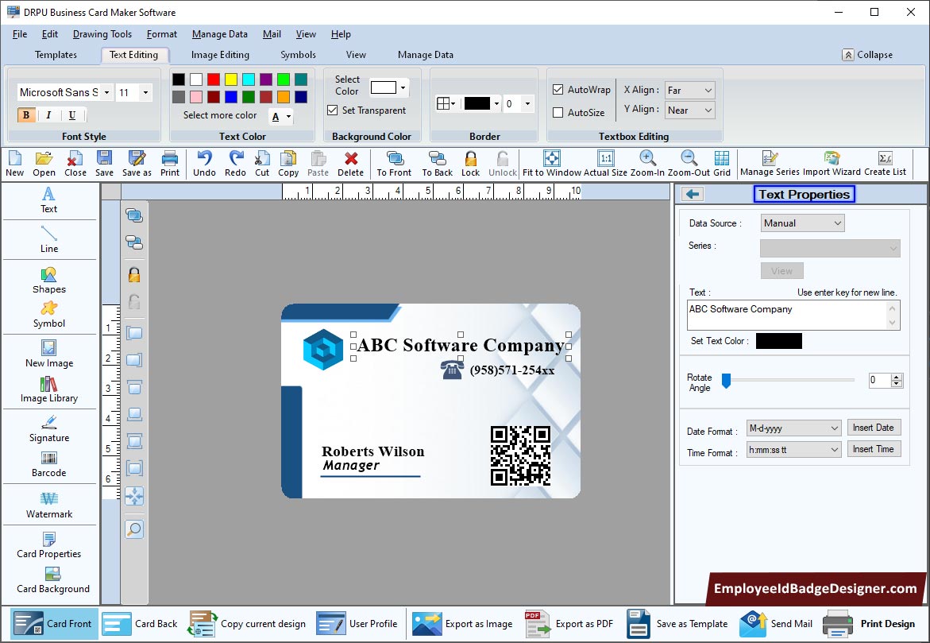Image resolution: width=930 pixels, height=643 pixels.
Task: Switch to the Image Editing tab
Action: [x=220, y=55]
